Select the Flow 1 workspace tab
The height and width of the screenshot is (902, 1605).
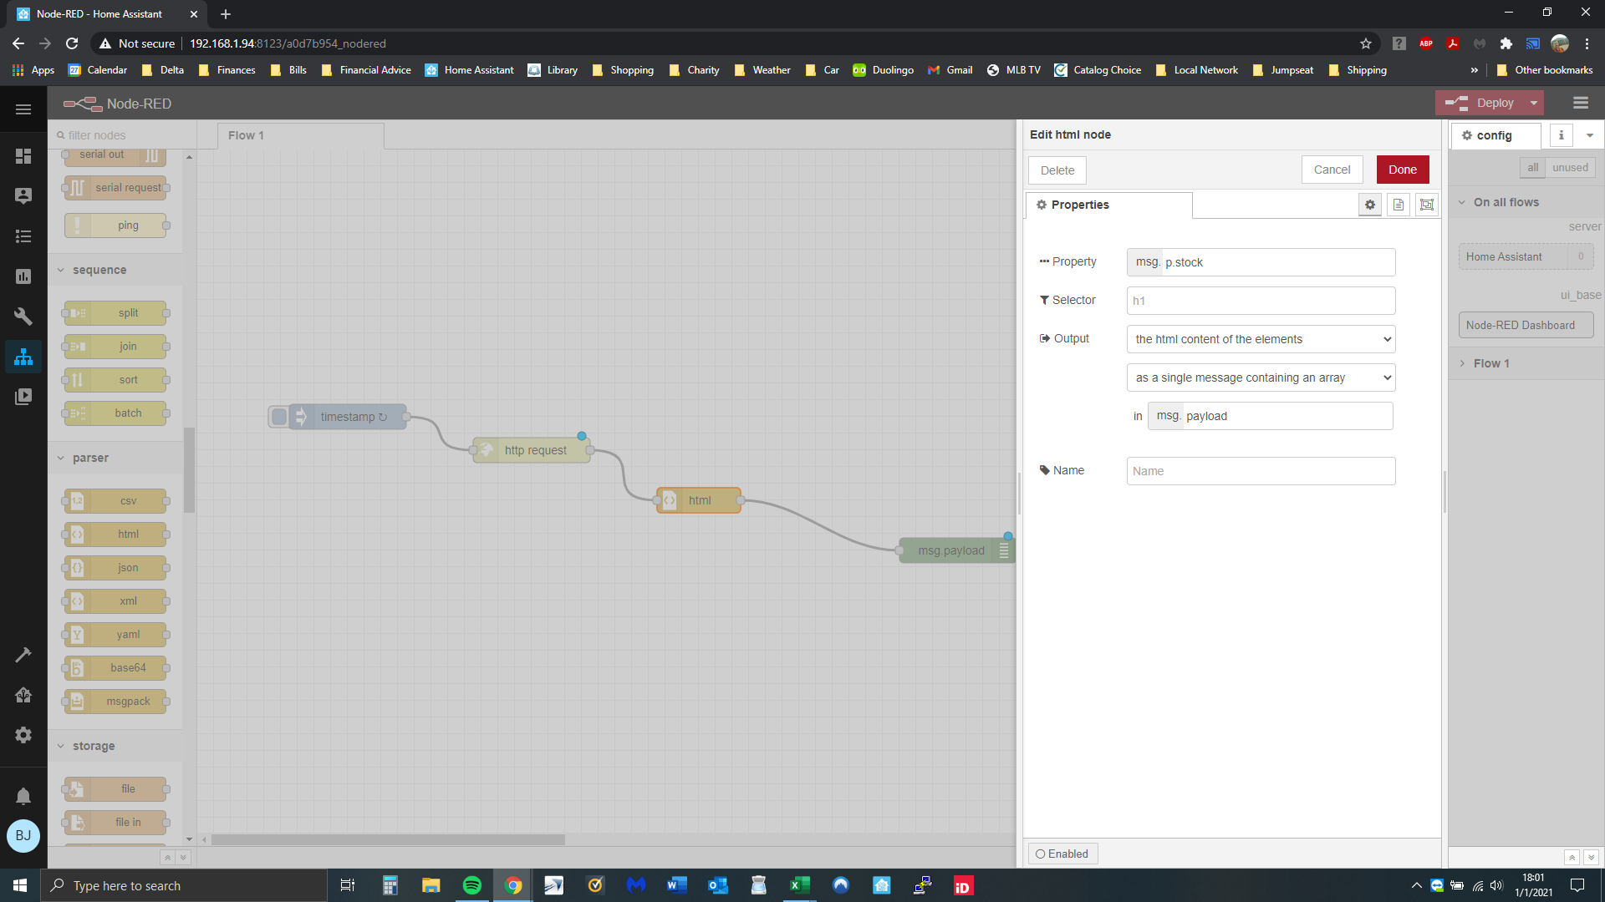click(x=246, y=134)
